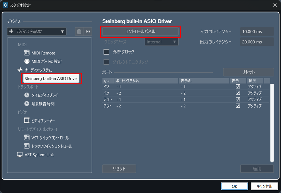Expand the Internal clock source dropdown
Viewport: 281px width, 193px height.
click(x=161, y=42)
